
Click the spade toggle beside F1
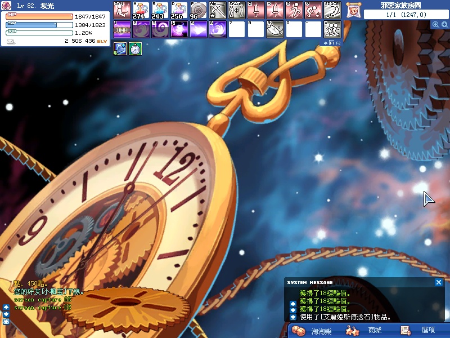click(x=326, y=43)
